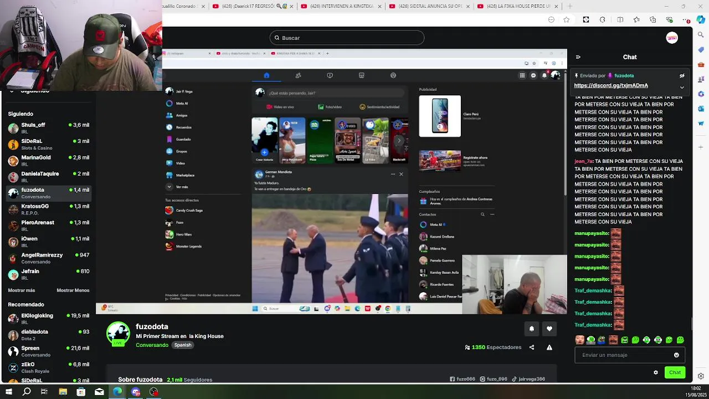Collapse the chat panel
The height and width of the screenshot is (399, 709).
[578, 57]
